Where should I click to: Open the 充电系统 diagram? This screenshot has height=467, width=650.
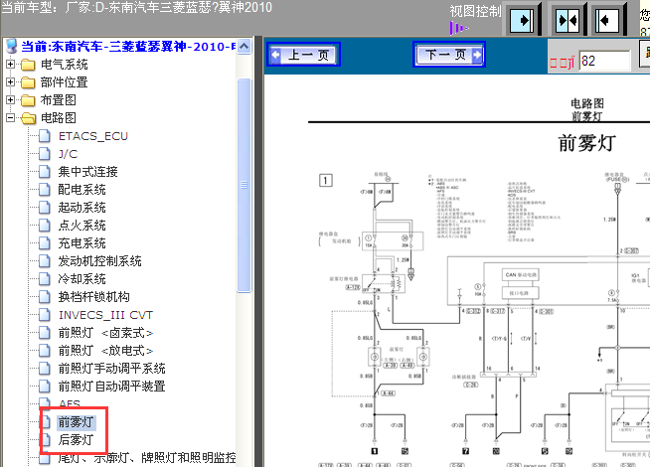(x=82, y=243)
